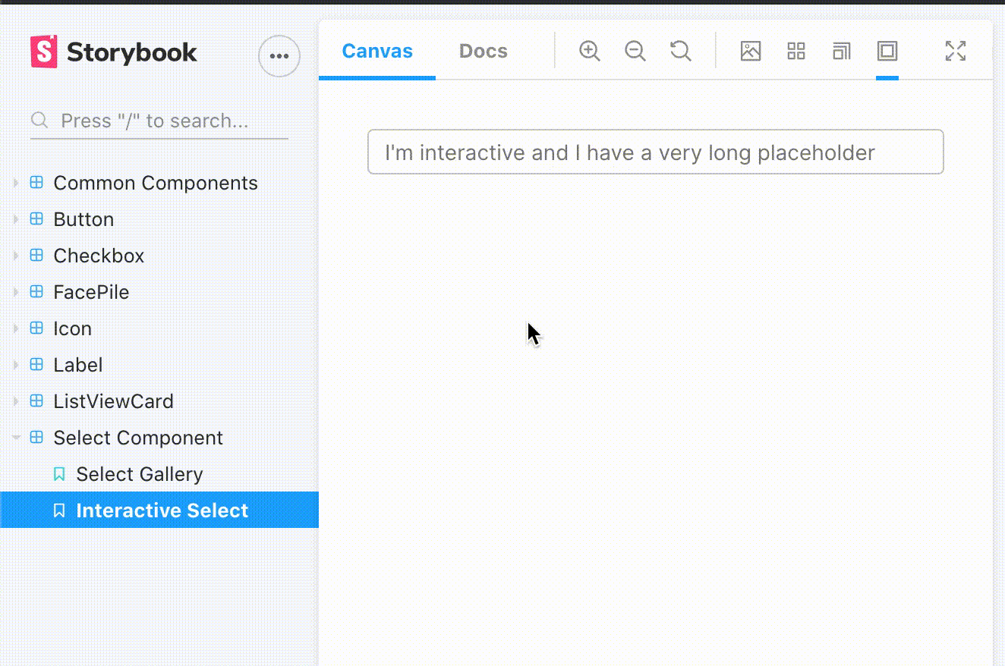Go fullscreen with the expand icon
The width and height of the screenshot is (1005, 666).
pos(956,51)
